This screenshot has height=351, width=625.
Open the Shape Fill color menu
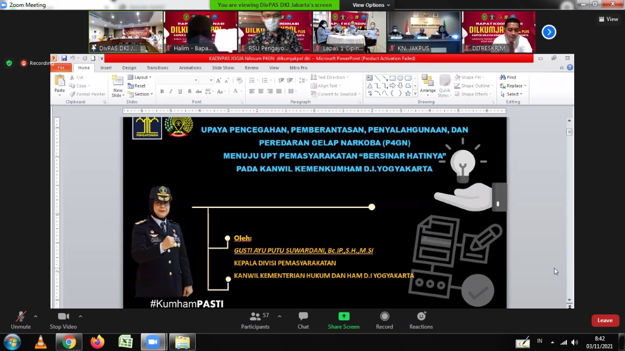click(470, 77)
